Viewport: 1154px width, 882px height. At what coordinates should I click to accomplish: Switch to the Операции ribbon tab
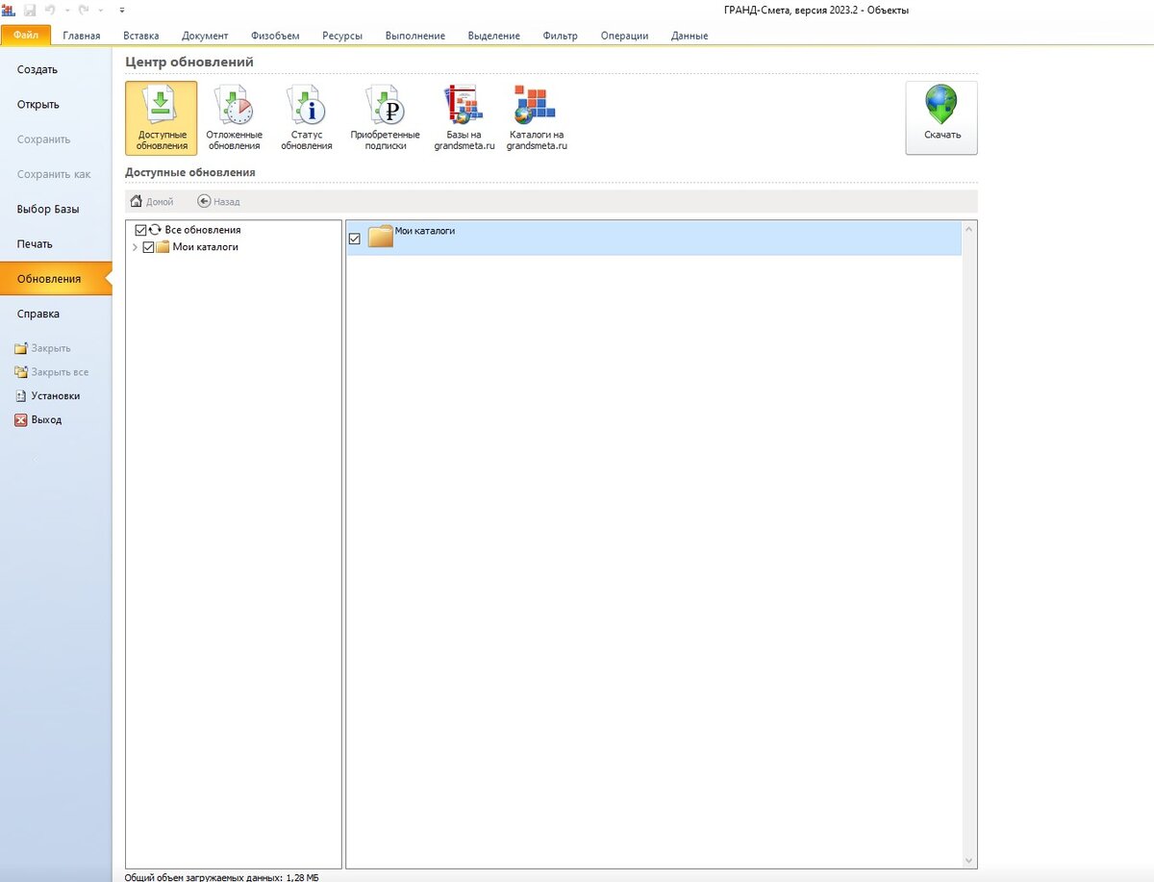pyautogui.click(x=624, y=36)
